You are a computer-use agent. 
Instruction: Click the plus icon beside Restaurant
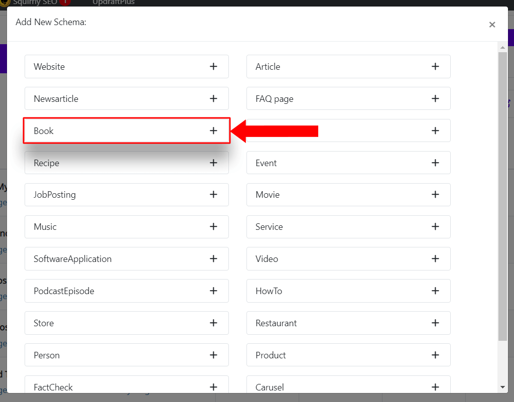[x=435, y=323]
